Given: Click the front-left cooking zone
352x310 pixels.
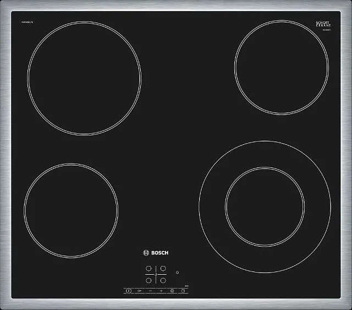Looking at the screenshot, I should point(71,211).
